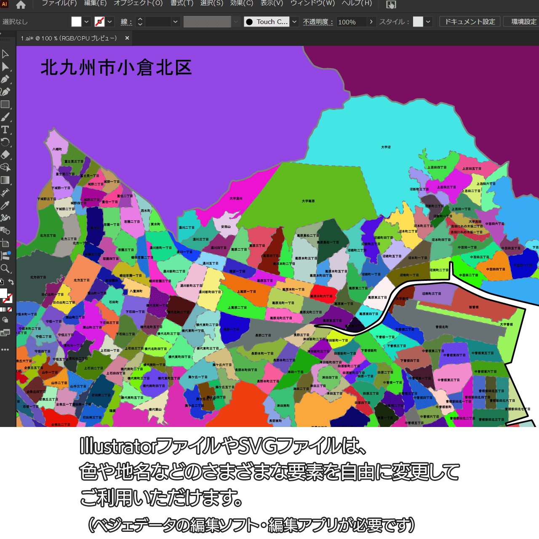Open the ファイル(F) menu
Image resolution: width=539 pixels, height=539 pixels.
pos(59,3)
